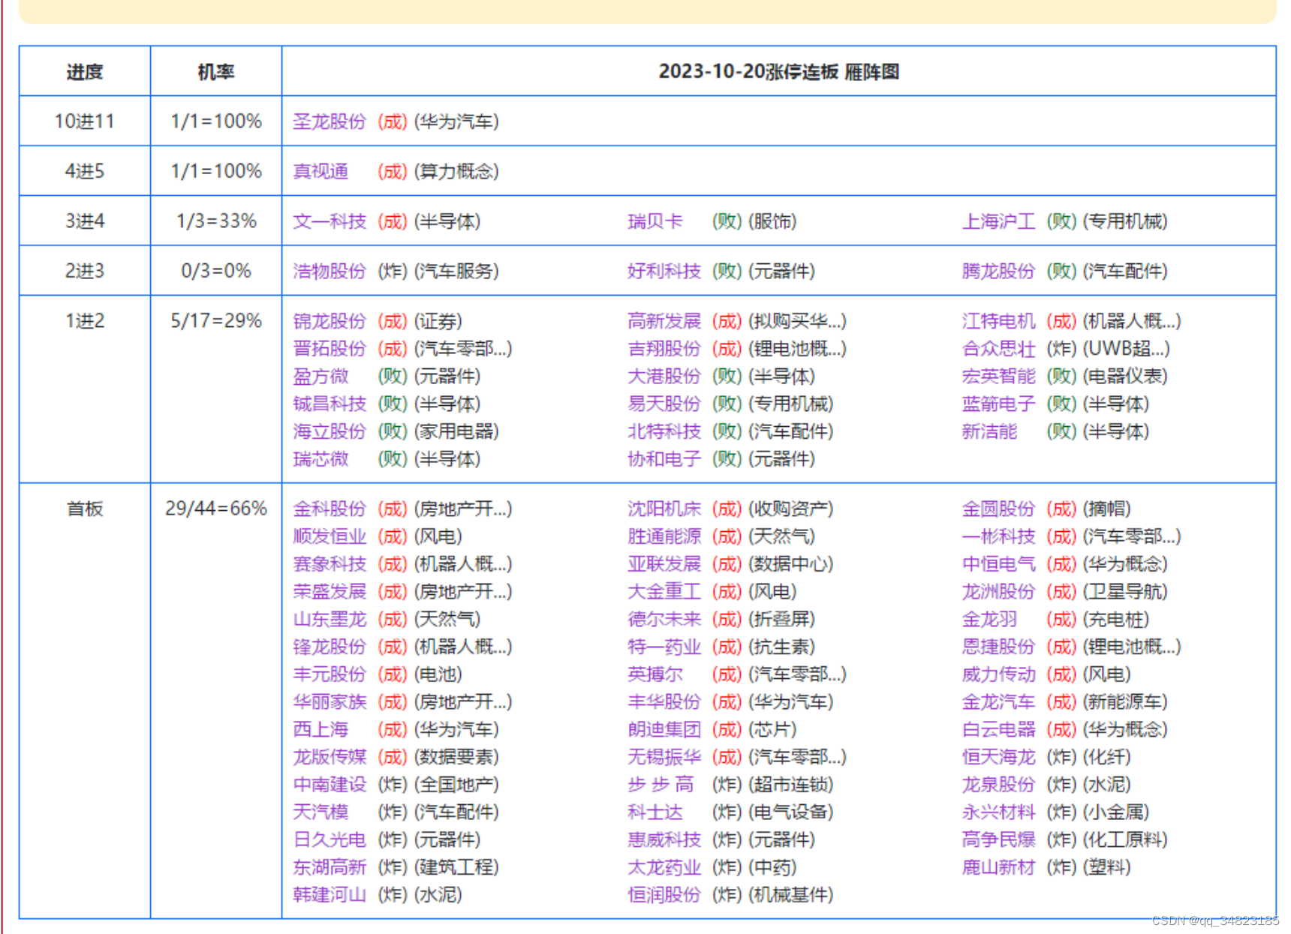1291x934 pixels.
Task: Open 瑞贝卡 in the 3进4 row
Action: tap(655, 221)
